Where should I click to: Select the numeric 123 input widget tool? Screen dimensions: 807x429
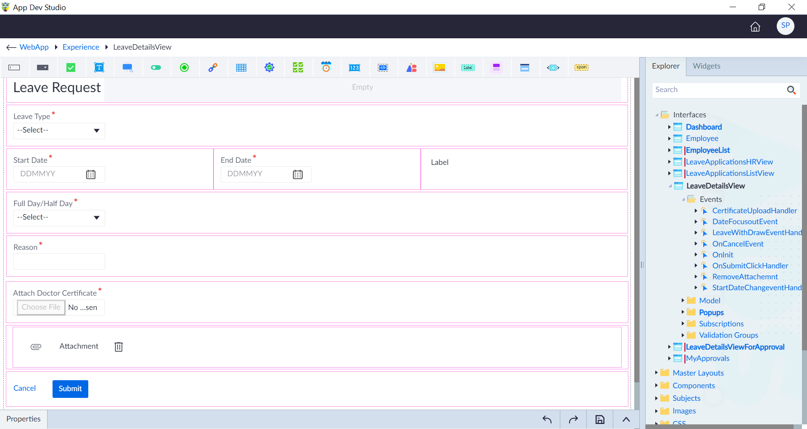(354, 68)
